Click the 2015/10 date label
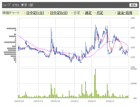Screen dimensions: 140x107 tap(19, 101)
